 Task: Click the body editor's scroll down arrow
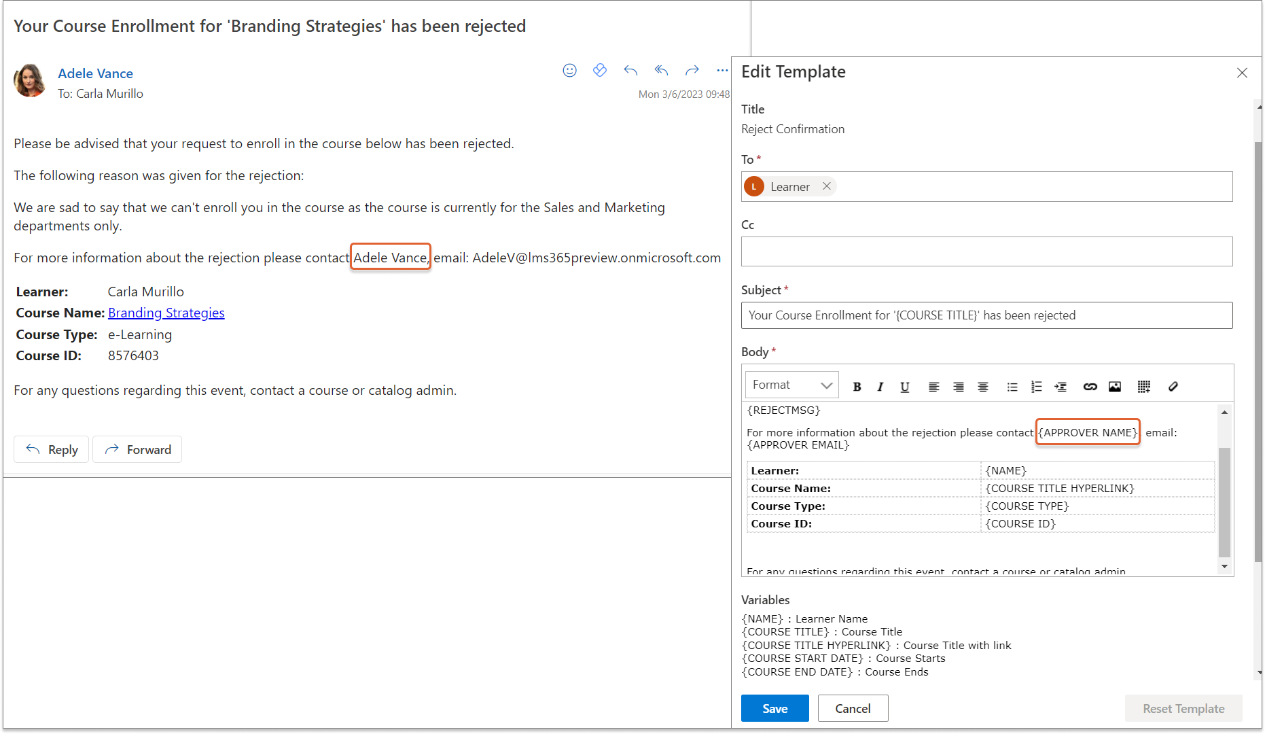tap(1224, 566)
